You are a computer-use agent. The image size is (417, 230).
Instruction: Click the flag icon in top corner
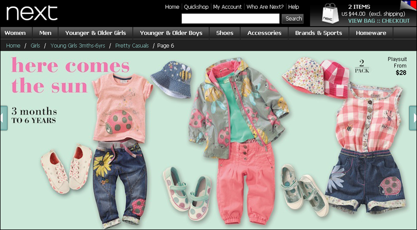pos(409,5)
